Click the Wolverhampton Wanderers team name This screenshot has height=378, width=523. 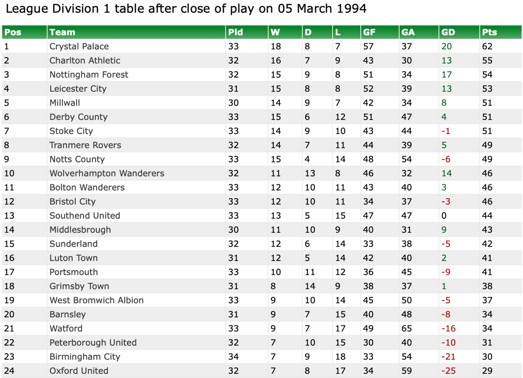107,173
